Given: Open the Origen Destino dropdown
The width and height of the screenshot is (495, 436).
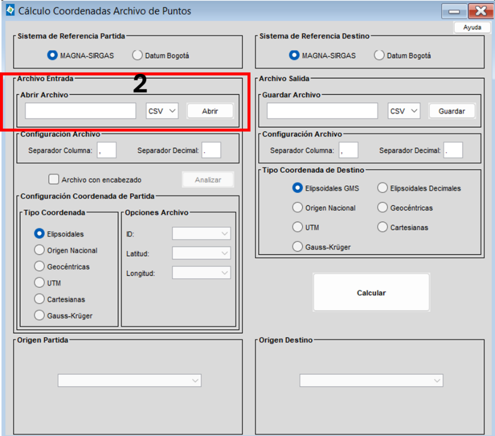Looking at the screenshot, I should (x=371, y=381).
